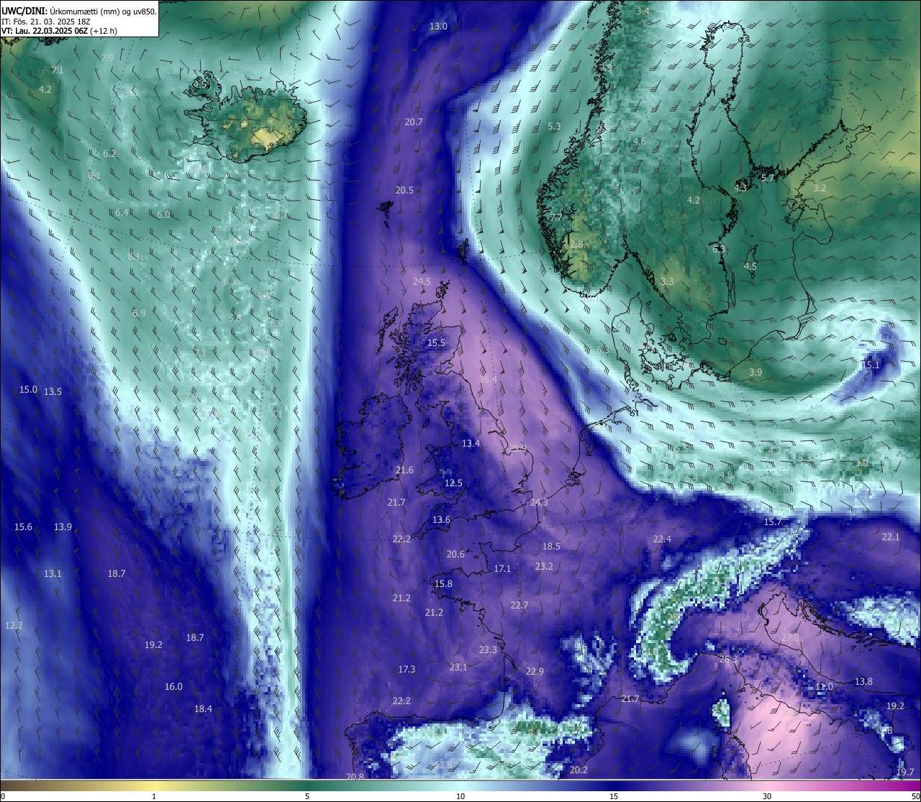
Task: Click the 13.5 value beside 15.0
Action: 53,391
